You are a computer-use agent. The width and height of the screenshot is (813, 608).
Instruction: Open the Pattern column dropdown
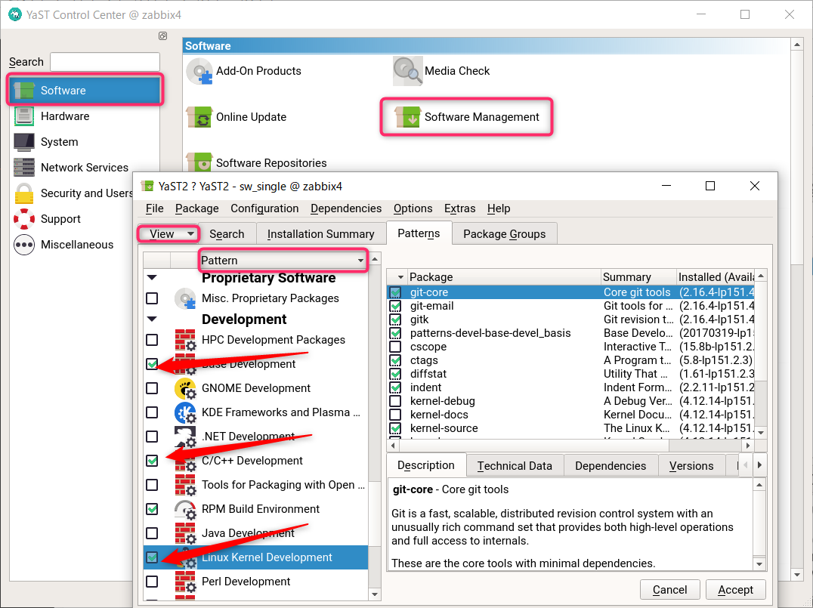click(283, 261)
